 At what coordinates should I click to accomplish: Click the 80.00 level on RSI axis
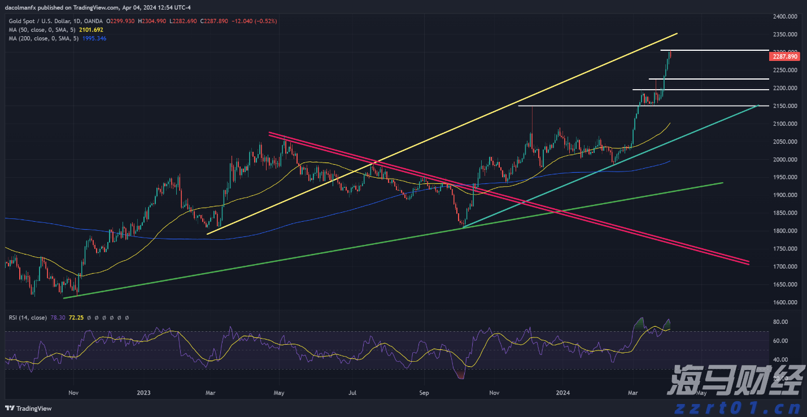click(x=780, y=322)
